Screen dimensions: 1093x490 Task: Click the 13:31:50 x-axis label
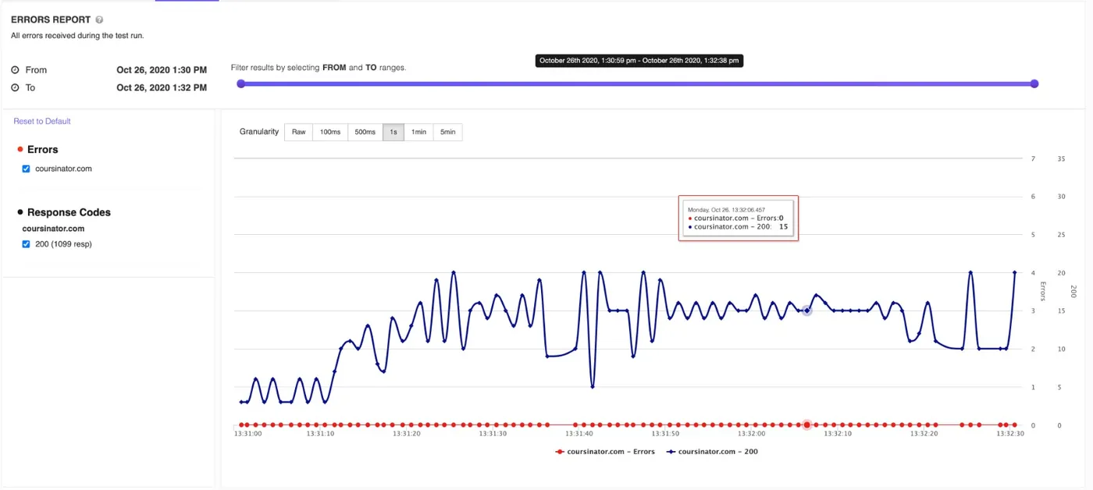pyautogui.click(x=665, y=434)
